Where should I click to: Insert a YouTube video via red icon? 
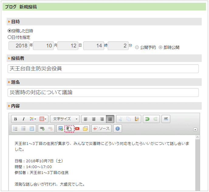click(x=77, y=129)
